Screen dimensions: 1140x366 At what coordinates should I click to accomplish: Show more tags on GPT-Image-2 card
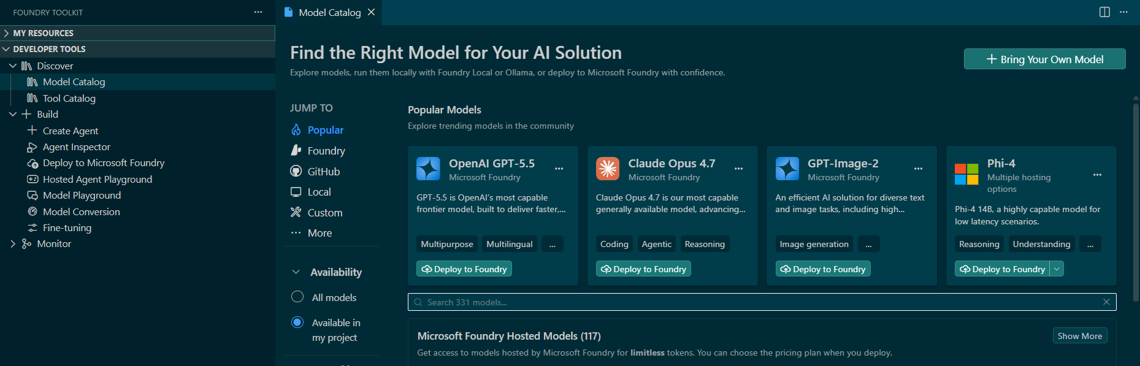pos(869,244)
